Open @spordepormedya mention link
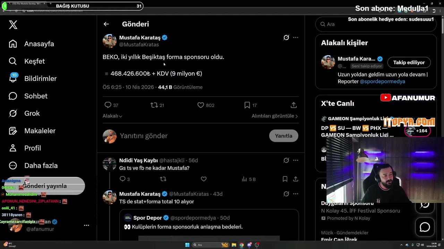Screen dimensions: 444x249 click(382, 81)
